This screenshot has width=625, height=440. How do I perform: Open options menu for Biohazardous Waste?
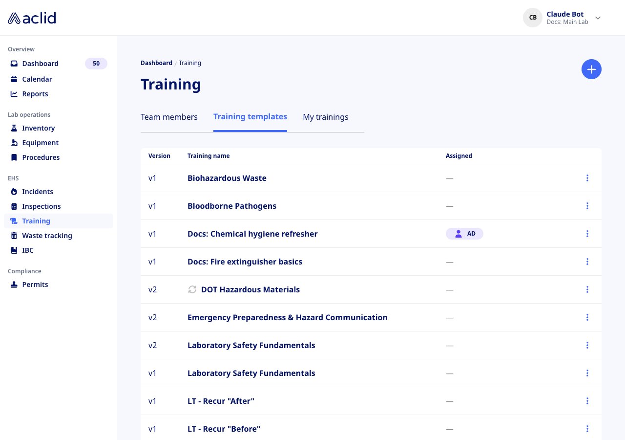coord(587,178)
